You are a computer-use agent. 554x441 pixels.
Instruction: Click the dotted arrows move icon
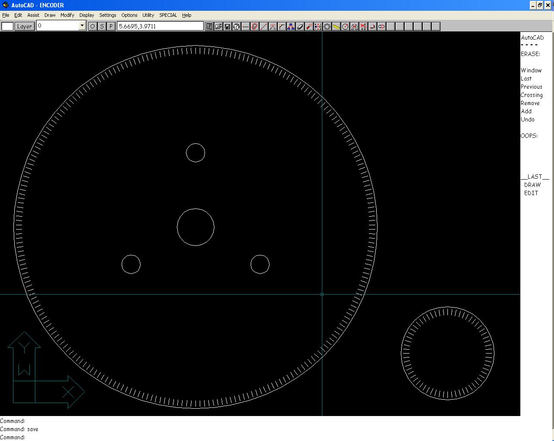318,26
